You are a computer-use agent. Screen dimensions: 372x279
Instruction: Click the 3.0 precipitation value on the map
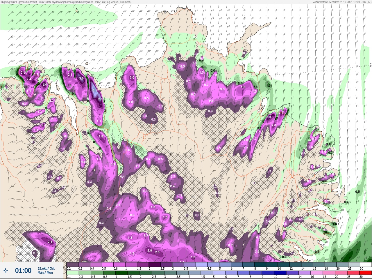tap(44, 84)
